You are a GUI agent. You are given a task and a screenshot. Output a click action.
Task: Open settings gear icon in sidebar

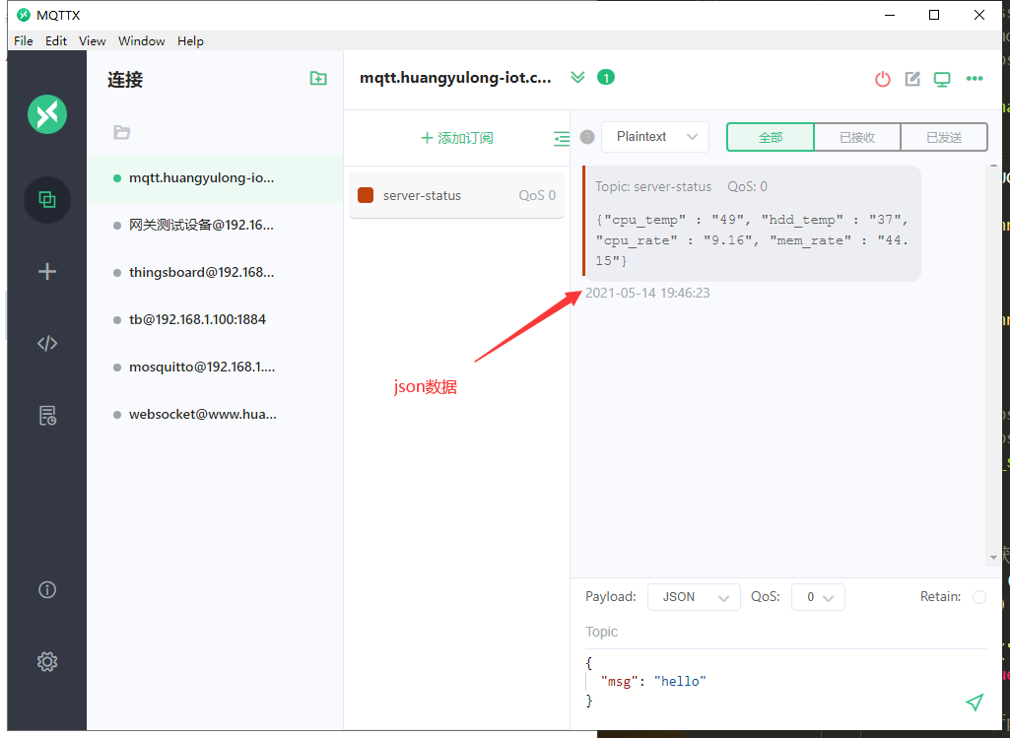(47, 661)
